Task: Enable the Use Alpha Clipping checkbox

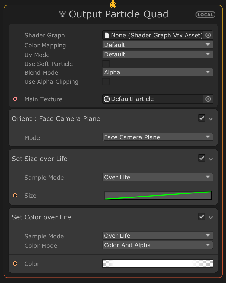Action: (x=106, y=82)
